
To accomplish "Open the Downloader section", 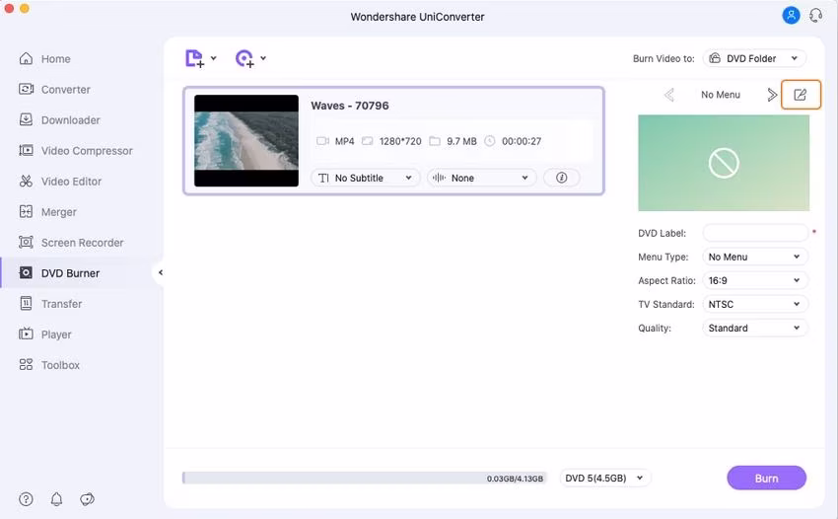I will (x=59, y=119).
